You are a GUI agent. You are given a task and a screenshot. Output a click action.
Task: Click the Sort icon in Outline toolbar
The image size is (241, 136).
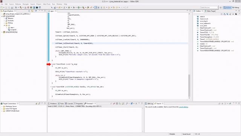224,14
